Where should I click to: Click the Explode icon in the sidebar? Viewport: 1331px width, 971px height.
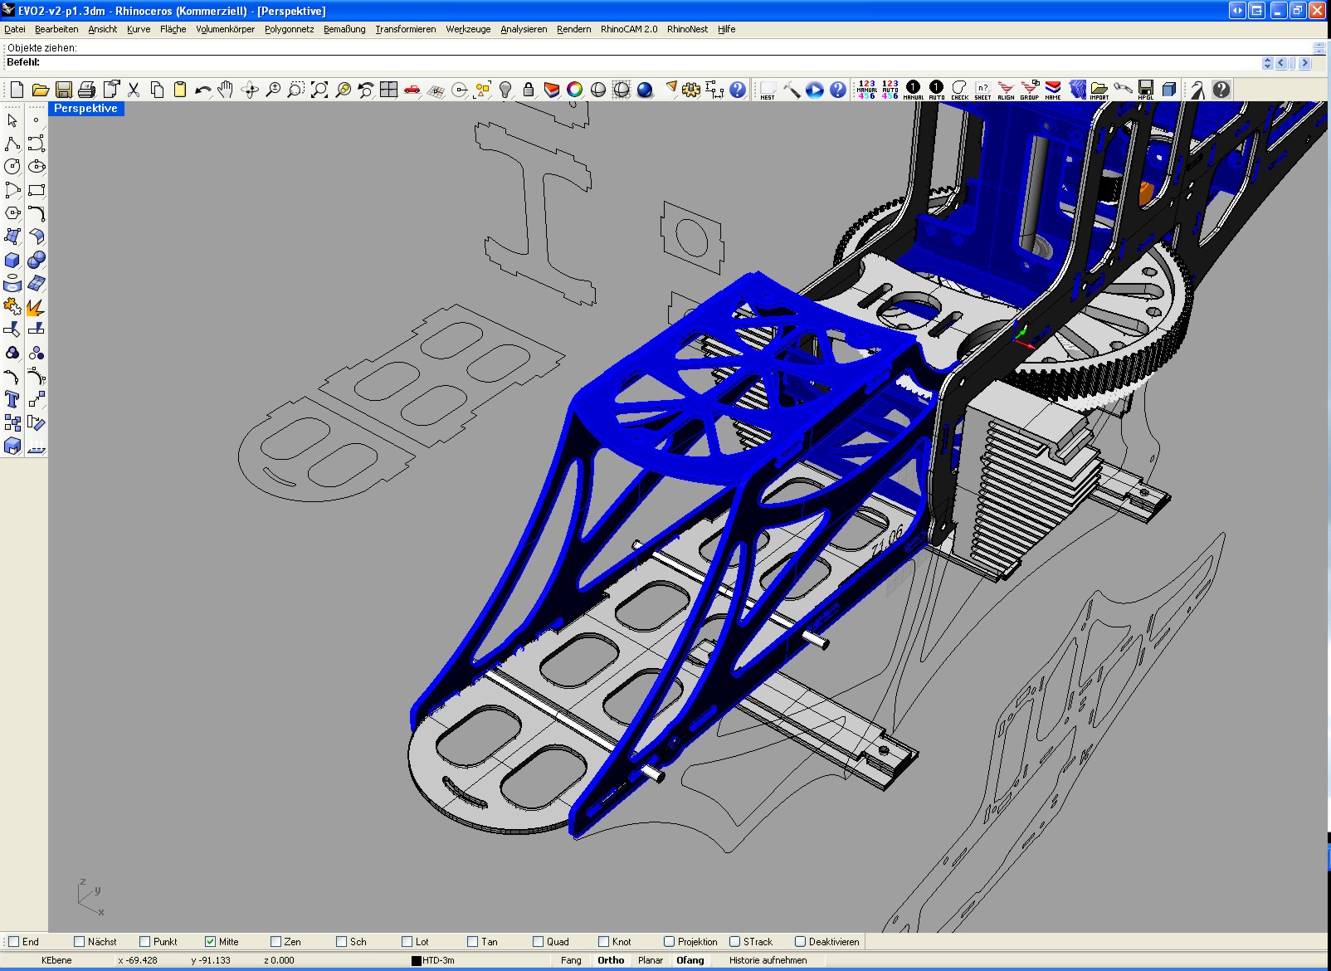click(x=36, y=306)
